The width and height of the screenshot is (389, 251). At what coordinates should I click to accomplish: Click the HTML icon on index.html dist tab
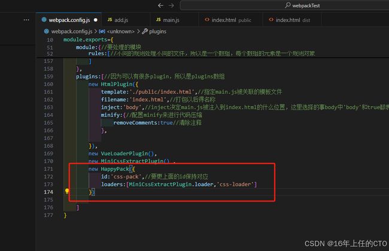(x=271, y=20)
